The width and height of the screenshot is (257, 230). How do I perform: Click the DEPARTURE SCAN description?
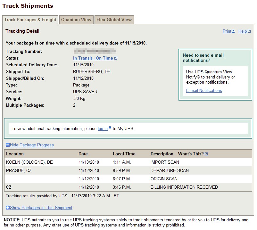coord(170,170)
